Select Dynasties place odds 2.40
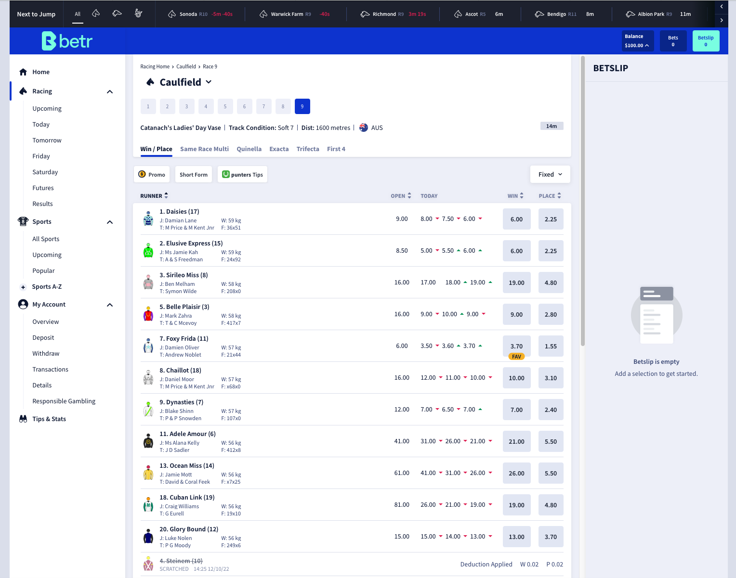 pos(551,410)
